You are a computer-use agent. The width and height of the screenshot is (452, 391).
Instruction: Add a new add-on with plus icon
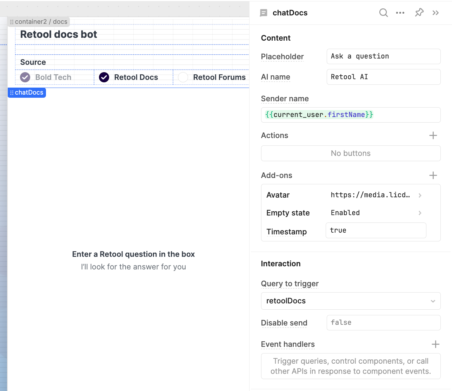tap(433, 175)
